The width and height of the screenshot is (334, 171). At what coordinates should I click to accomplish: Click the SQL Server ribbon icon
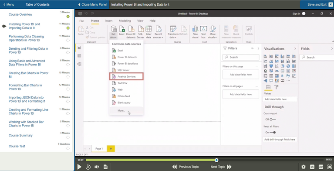pyautogui.click(x=140, y=32)
